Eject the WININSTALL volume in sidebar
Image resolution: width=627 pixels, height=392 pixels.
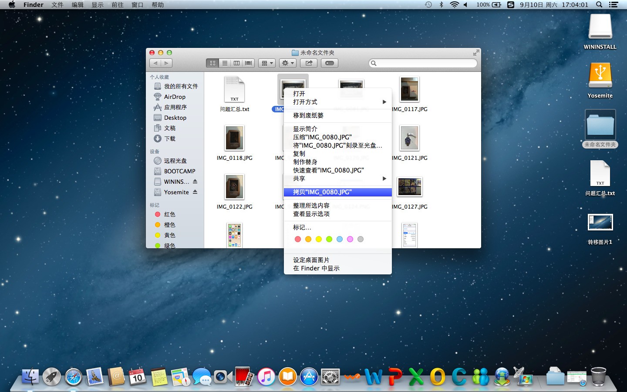point(195,181)
